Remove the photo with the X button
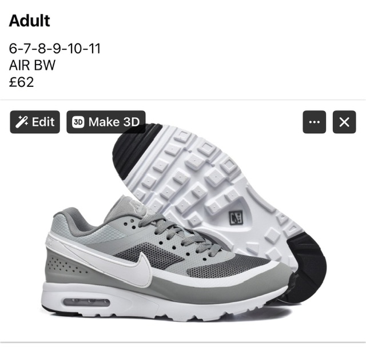This screenshot has height=351, width=366. (x=344, y=122)
